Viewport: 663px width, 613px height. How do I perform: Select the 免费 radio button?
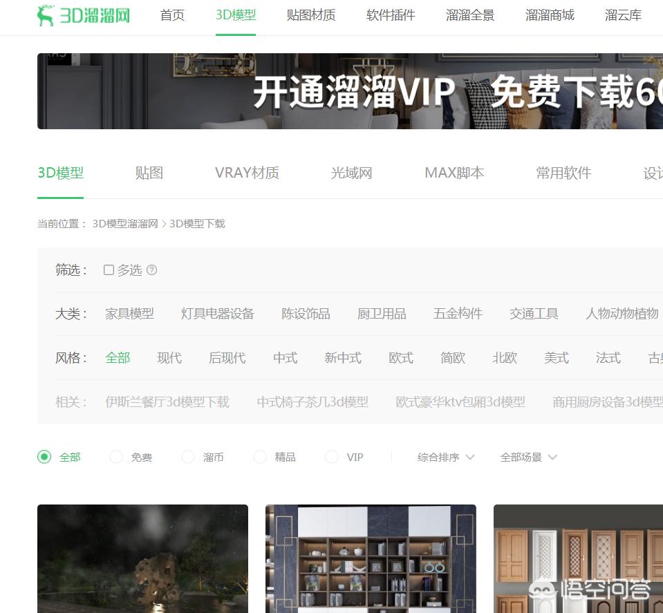point(116,457)
